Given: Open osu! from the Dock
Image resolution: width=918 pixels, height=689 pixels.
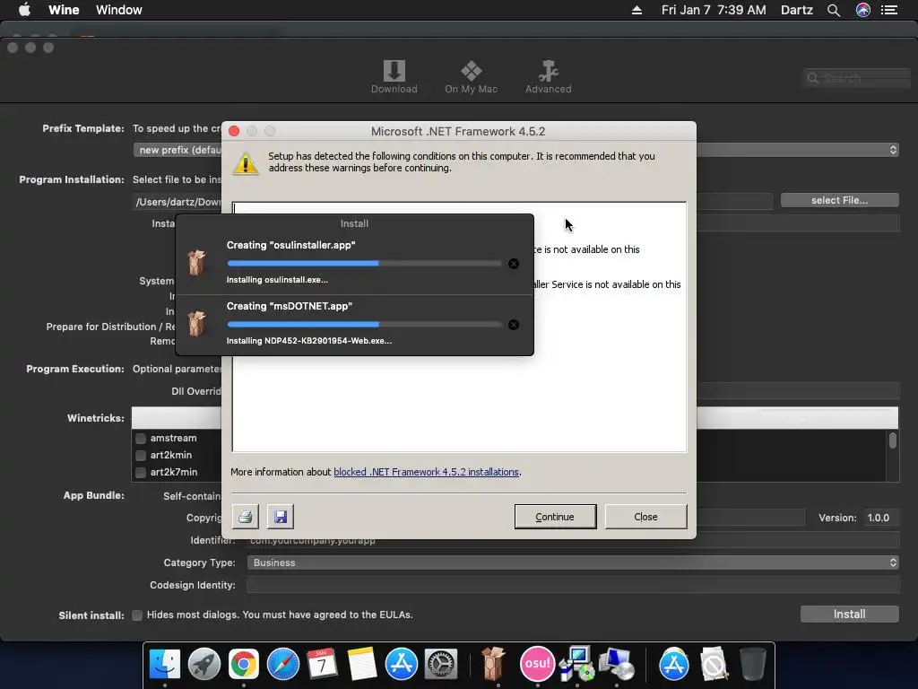Looking at the screenshot, I should click(x=537, y=663).
